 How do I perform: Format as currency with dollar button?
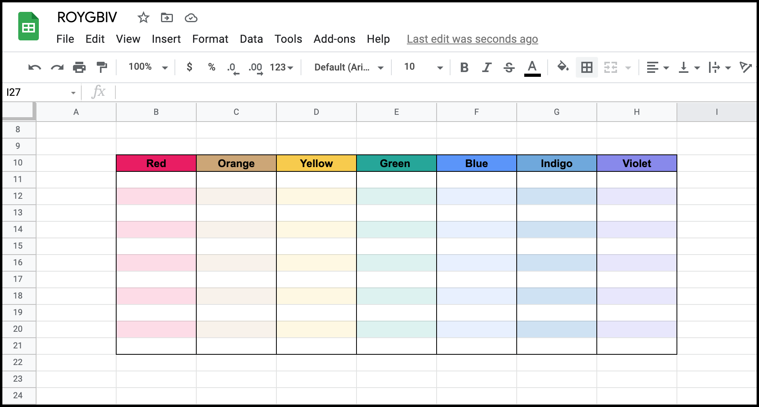[x=190, y=67]
